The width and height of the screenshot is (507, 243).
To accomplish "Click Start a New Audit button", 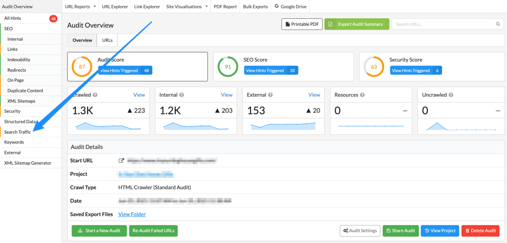I will point(99,231).
